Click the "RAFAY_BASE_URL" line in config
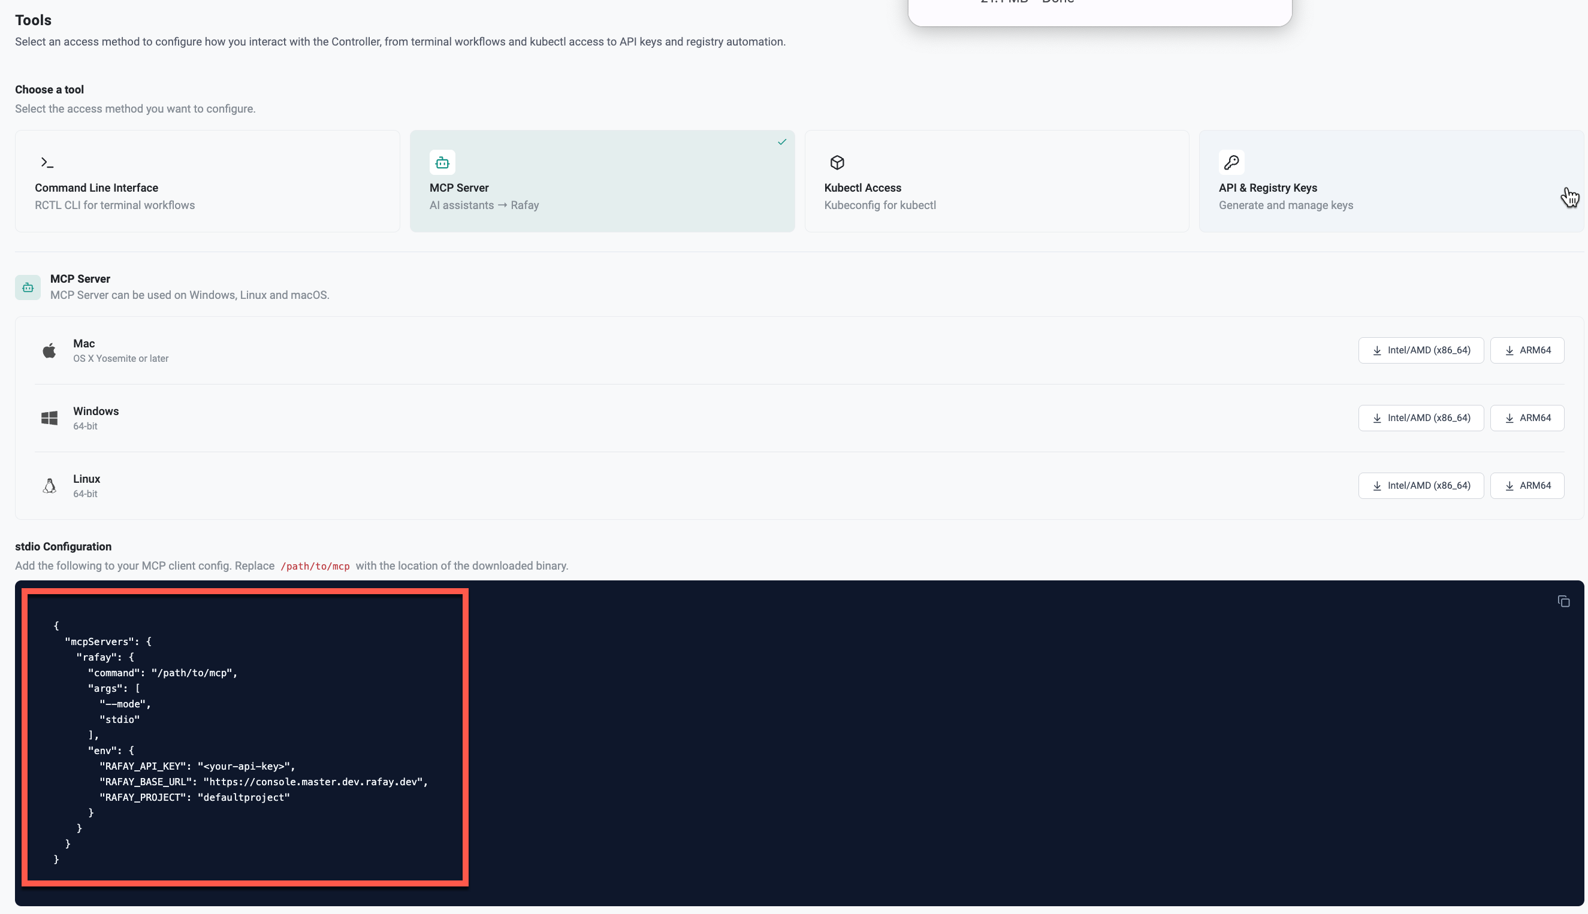 (x=264, y=782)
